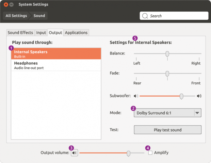Click the Dolby Surround 6:1 combo box
The image size is (211, 163).
point(167,113)
